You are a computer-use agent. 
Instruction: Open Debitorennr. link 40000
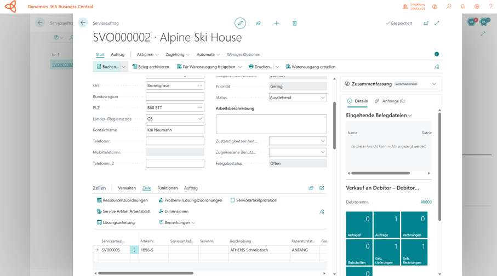point(426,202)
